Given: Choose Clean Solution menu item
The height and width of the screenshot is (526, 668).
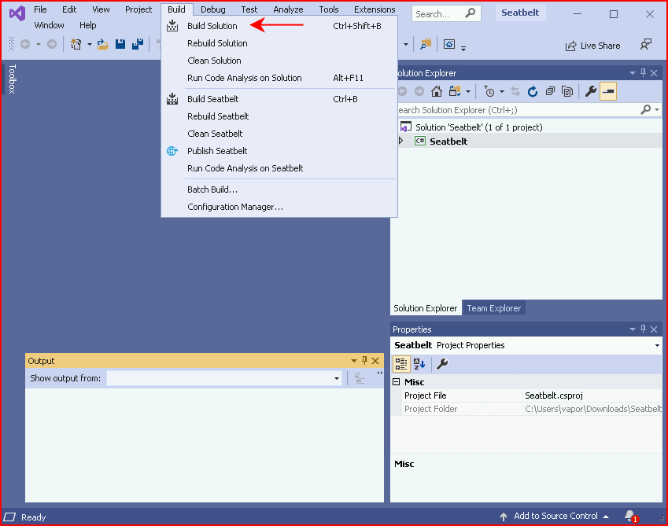Looking at the screenshot, I should pyautogui.click(x=279, y=61).
